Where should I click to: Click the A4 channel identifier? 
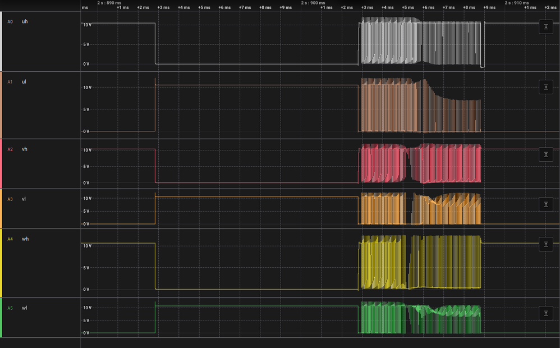pyautogui.click(x=10, y=239)
